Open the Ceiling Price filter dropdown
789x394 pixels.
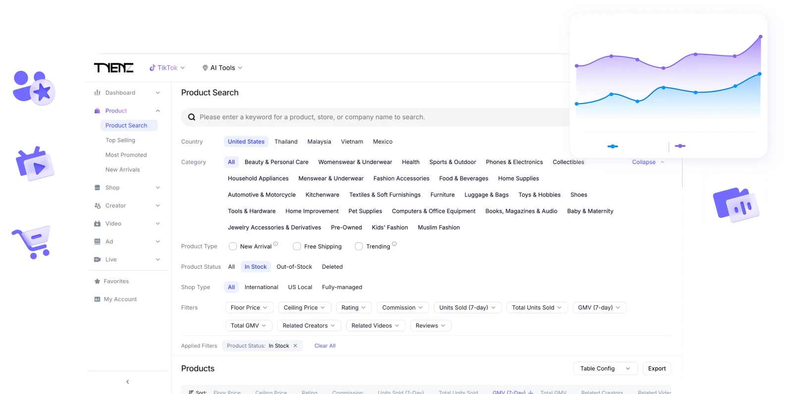pos(305,307)
